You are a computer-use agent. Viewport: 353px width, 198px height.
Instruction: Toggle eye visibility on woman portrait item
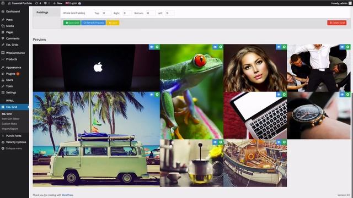(x=279, y=47)
